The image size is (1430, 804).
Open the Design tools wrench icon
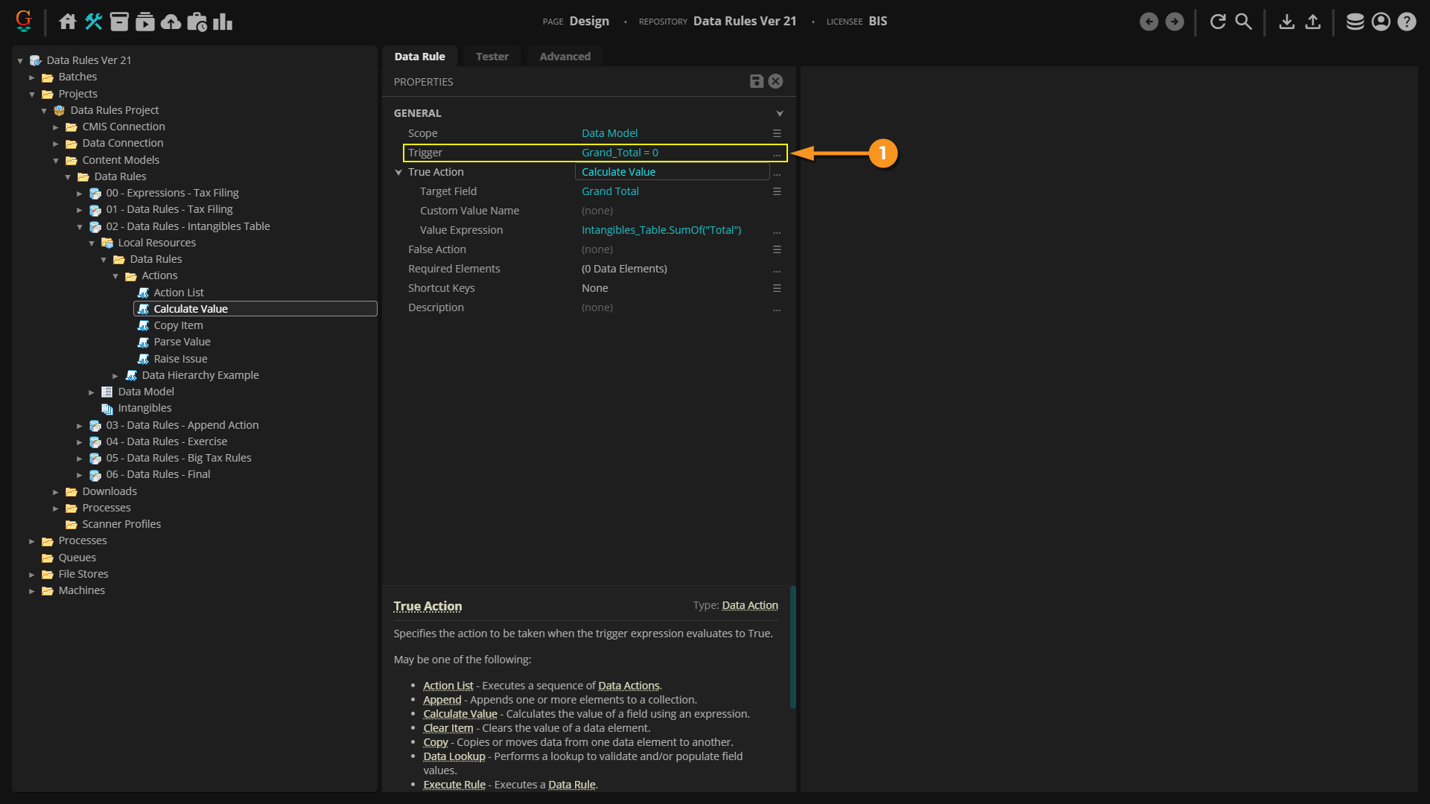click(x=94, y=22)
